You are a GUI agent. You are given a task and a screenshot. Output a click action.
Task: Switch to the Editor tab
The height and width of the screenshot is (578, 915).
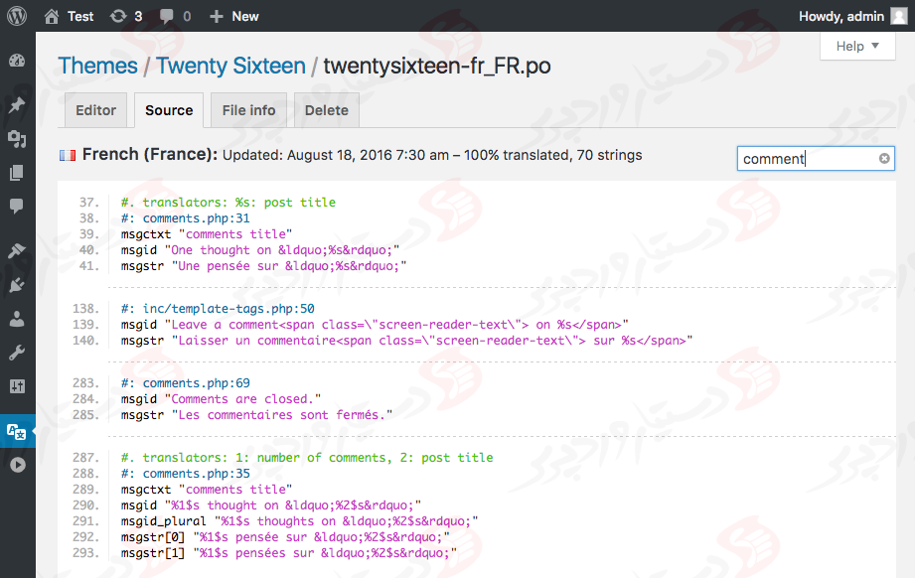click(95, 110)
